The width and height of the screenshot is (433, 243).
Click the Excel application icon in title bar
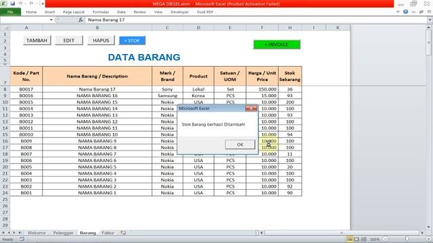(x=3, y=3)
